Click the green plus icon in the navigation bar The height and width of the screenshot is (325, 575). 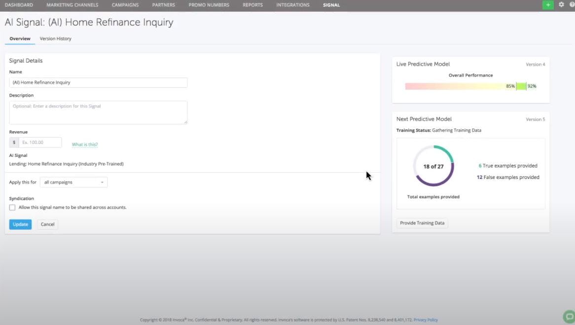548,4
